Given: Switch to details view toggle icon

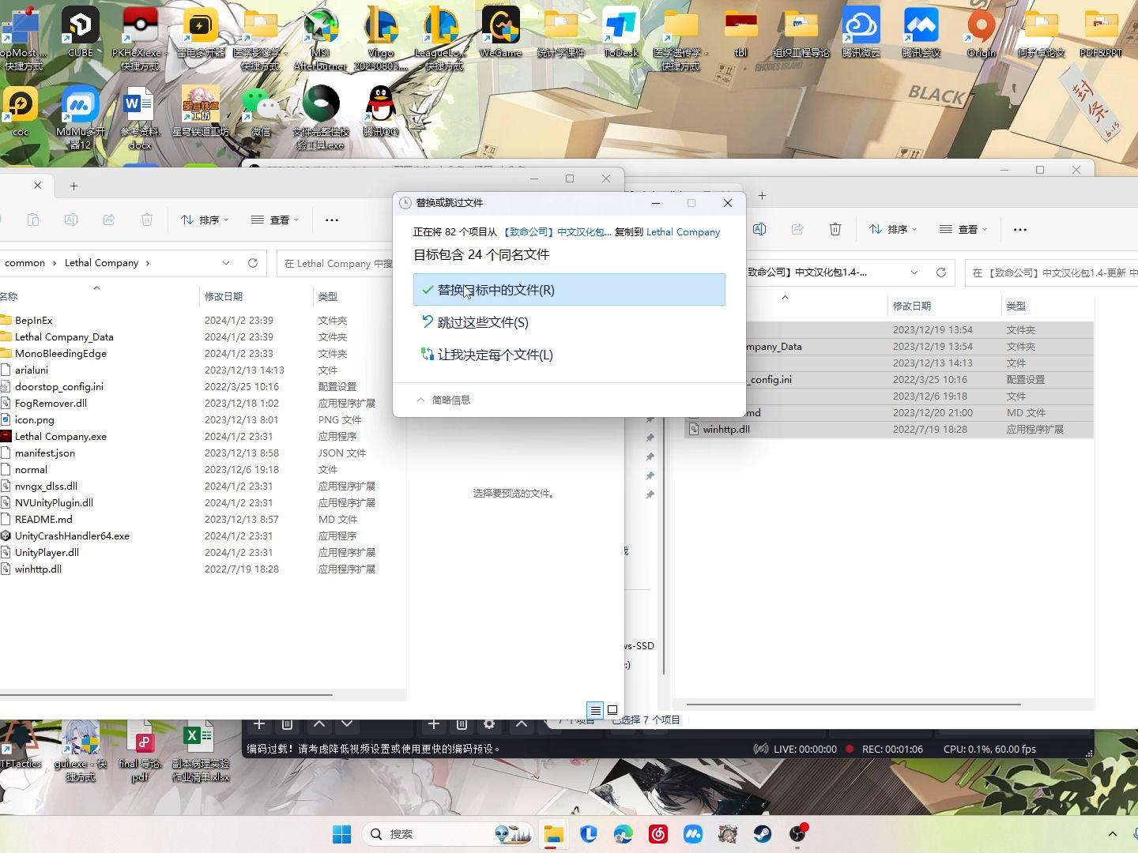Looking at the screenshot, I should coord(596,710).
